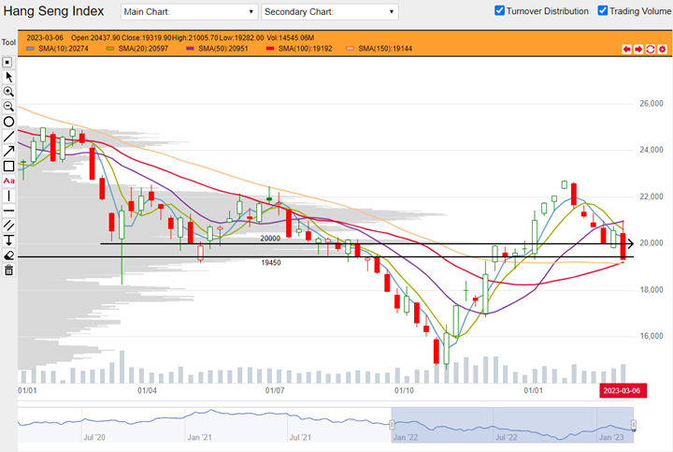
Task: Select the circle drawing tool
Action: [8, 122]
